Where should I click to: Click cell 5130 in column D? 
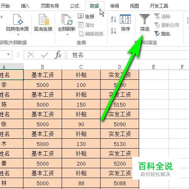120,144
